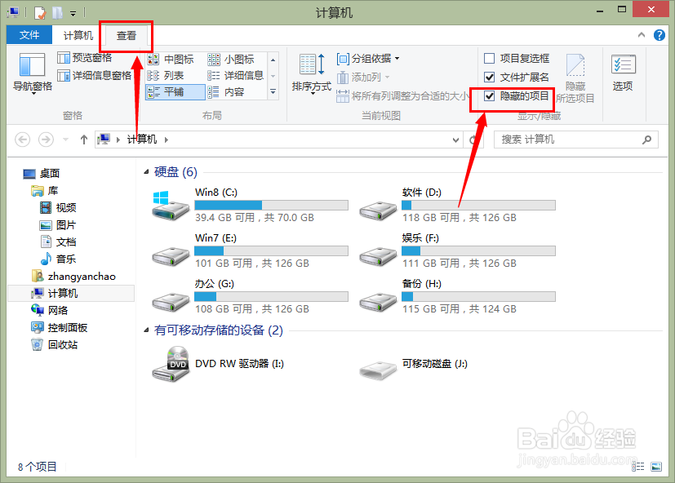Collapse the ribbon with the chevron
Viewport: 675px width, 483px height.
tap(642, 35)
